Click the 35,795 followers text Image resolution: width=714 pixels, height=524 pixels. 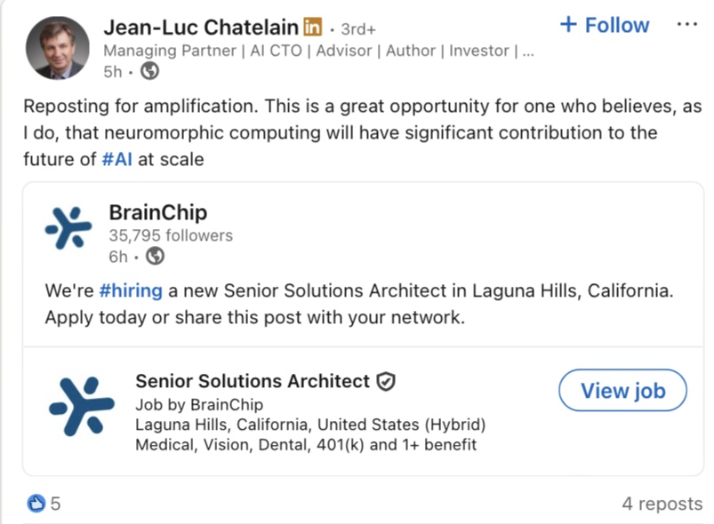click(171, 235)
